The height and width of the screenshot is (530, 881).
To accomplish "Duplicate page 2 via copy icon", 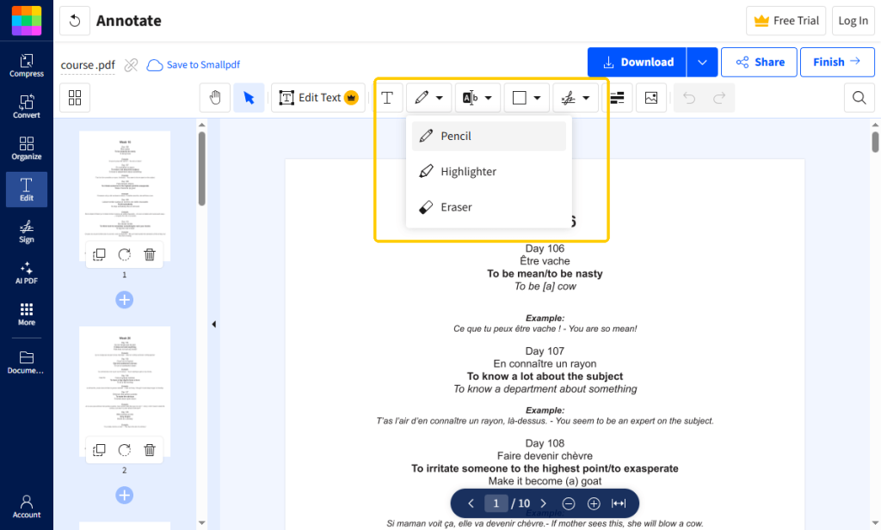I will tap(99, 450).
